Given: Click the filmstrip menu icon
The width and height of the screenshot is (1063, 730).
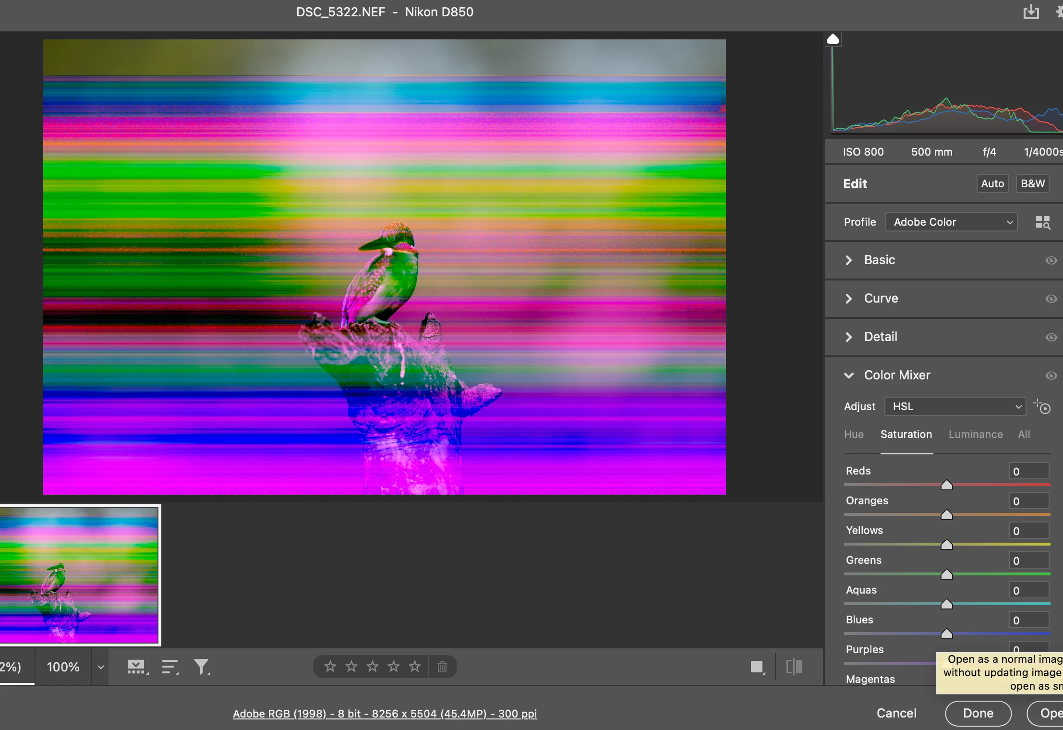Looking at the screenshot, I should point(137,667).
